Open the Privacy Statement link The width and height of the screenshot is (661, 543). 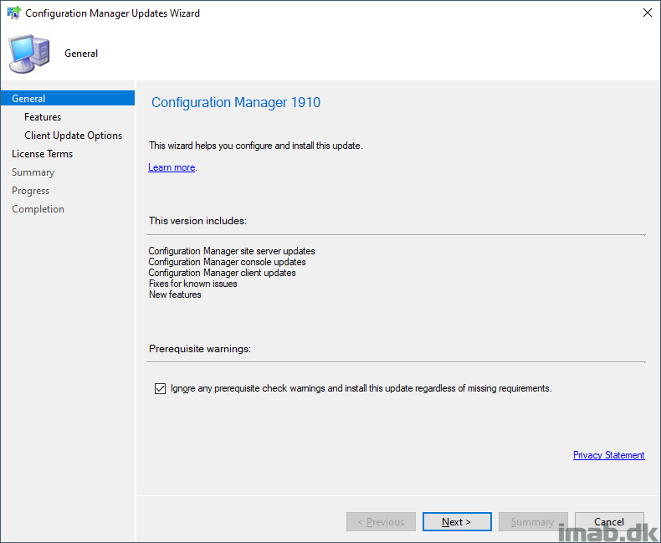click(609, 455)
